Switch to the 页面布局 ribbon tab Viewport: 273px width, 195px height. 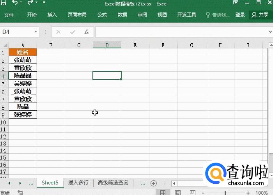(x=77, y=15)
